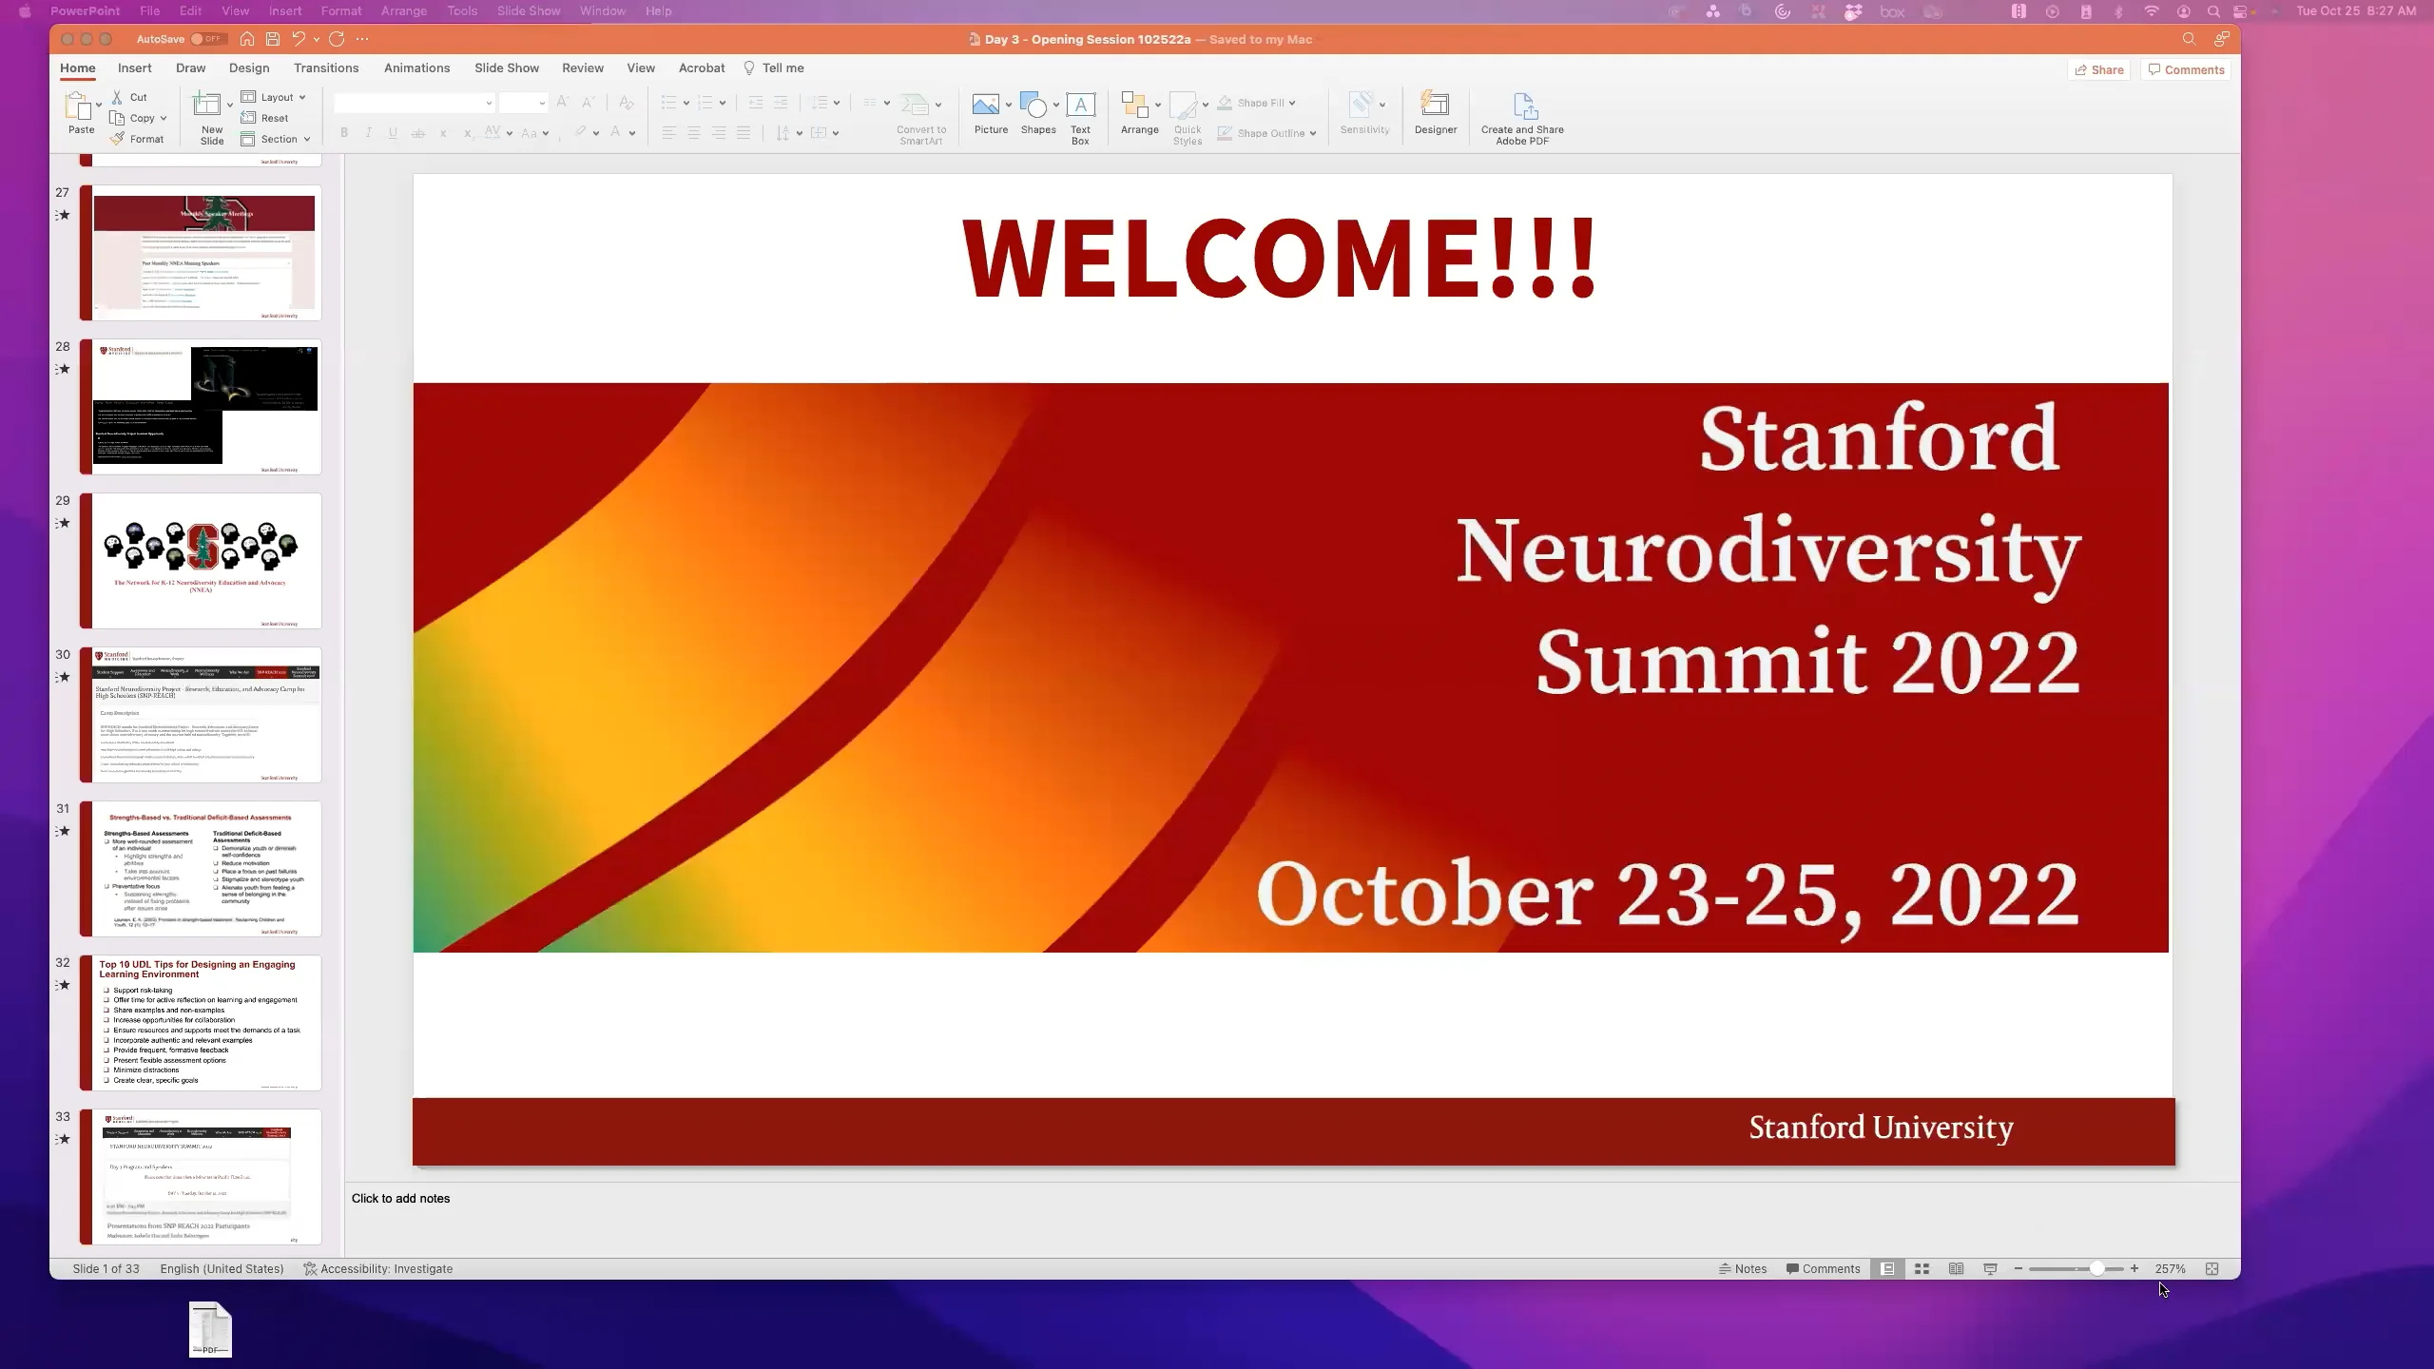This screenshot has width=2434, height=1369.
Task: Click zoom in plus button
Action: [x=2135, y=1268]
